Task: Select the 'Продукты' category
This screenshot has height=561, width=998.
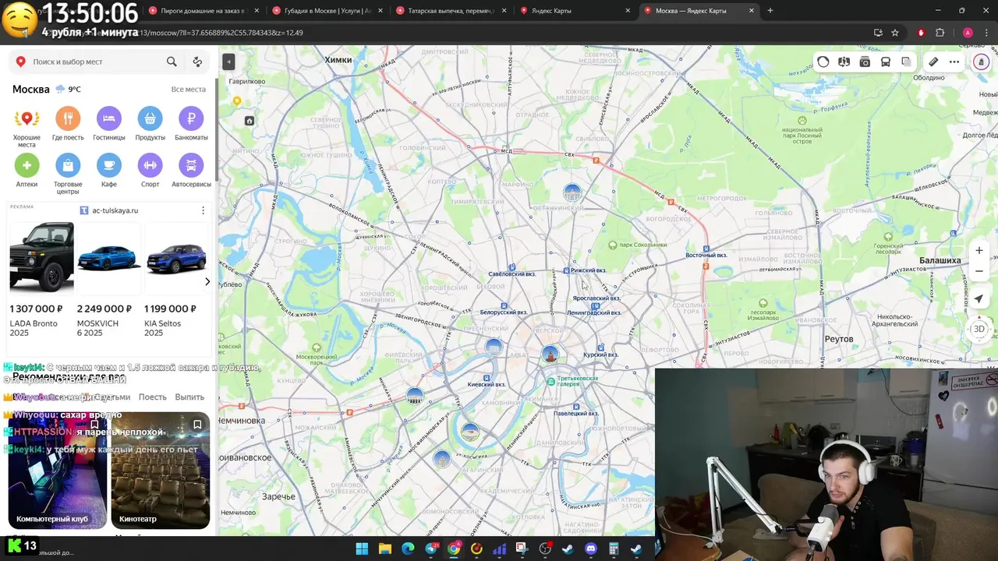Action: tap(150, 125)
